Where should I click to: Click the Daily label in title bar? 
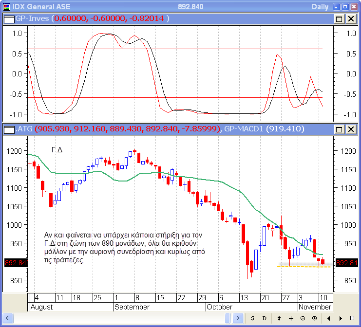[319, 7]
